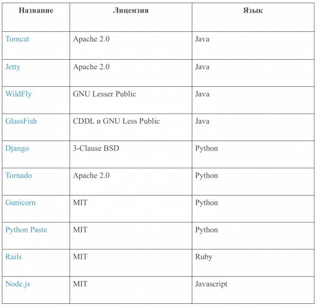Viewport: 317px width, 307px height.
Task: Open the Gunicorn link
Action: (21, 203)
